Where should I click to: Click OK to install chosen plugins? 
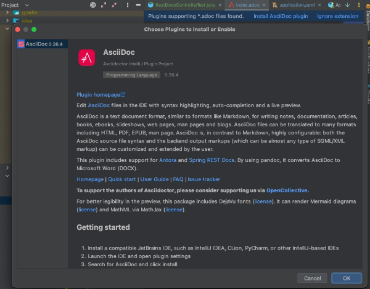pyautogui.click(x=347, y=279)
